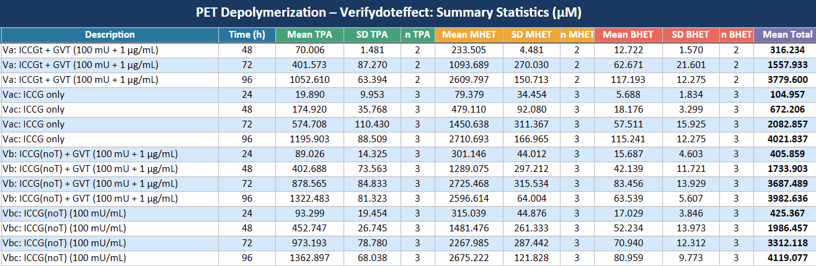The height and width of the screenshot is (266, 816).
Task: Select the 'Mean BHET' header cell
Action: 629,35
